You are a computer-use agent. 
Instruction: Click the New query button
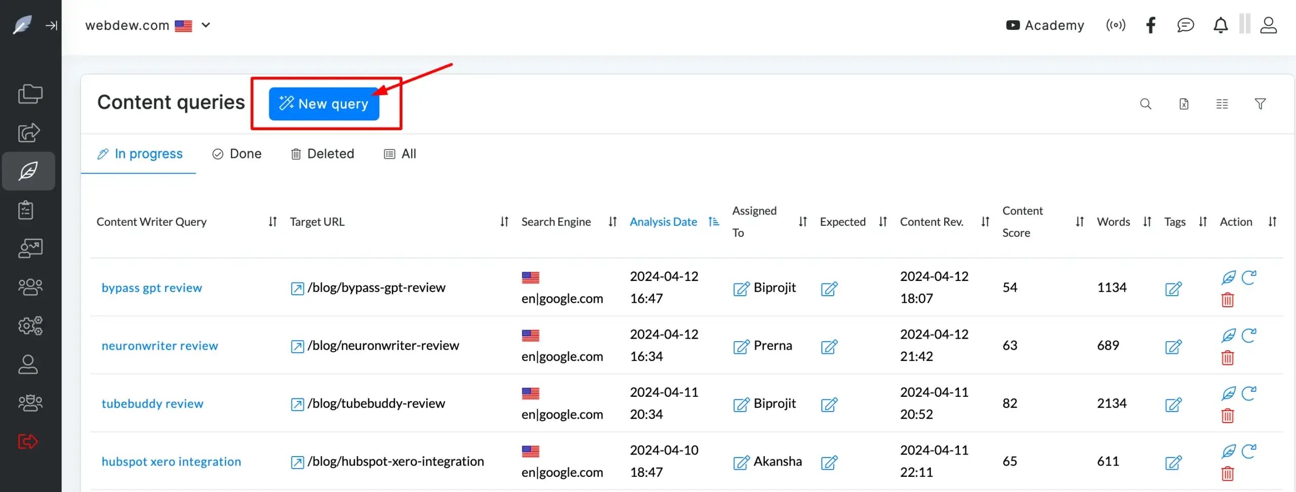tap(323, 104)
